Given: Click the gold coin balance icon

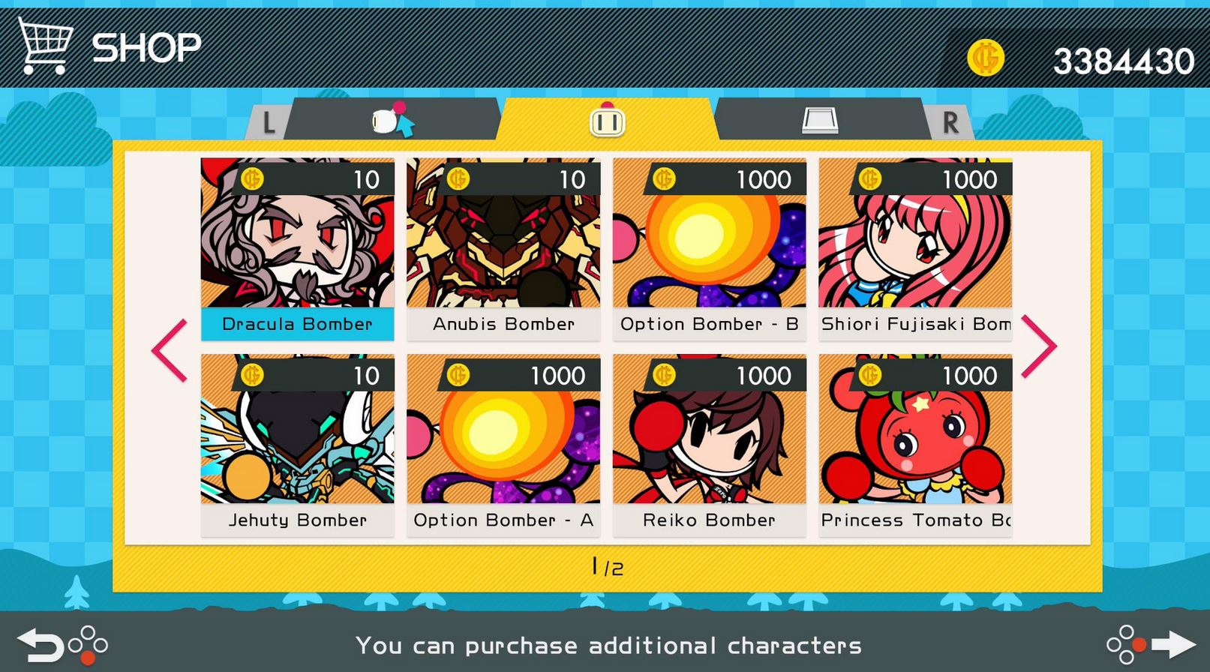Looking at the screenshot, I should 986,58.
